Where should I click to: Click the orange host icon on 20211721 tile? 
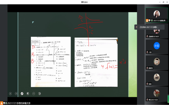pos(147,20)
